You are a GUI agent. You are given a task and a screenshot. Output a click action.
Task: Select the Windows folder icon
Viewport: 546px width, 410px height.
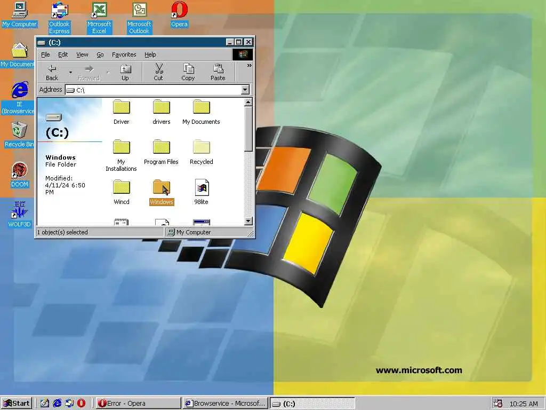161,187
